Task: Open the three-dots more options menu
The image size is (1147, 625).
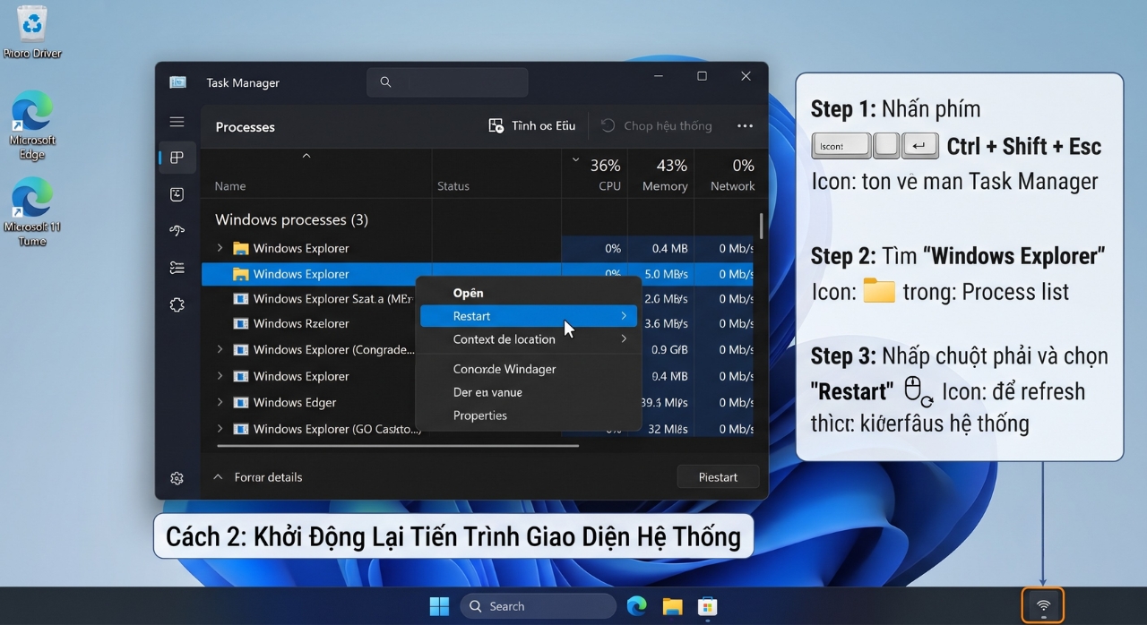Action: (x=745, y=126)
